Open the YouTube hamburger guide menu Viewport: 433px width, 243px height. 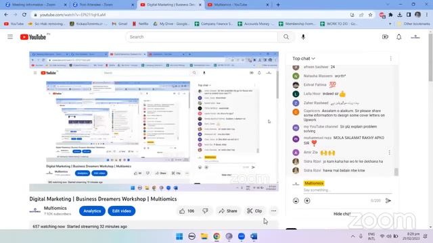[10, 36]
